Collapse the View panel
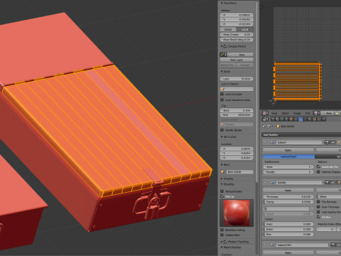 pos(222,71)
